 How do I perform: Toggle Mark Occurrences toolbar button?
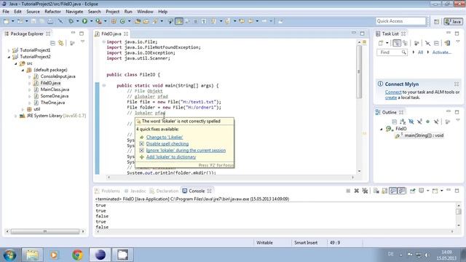pyautogui.click(x=179, y=21)
